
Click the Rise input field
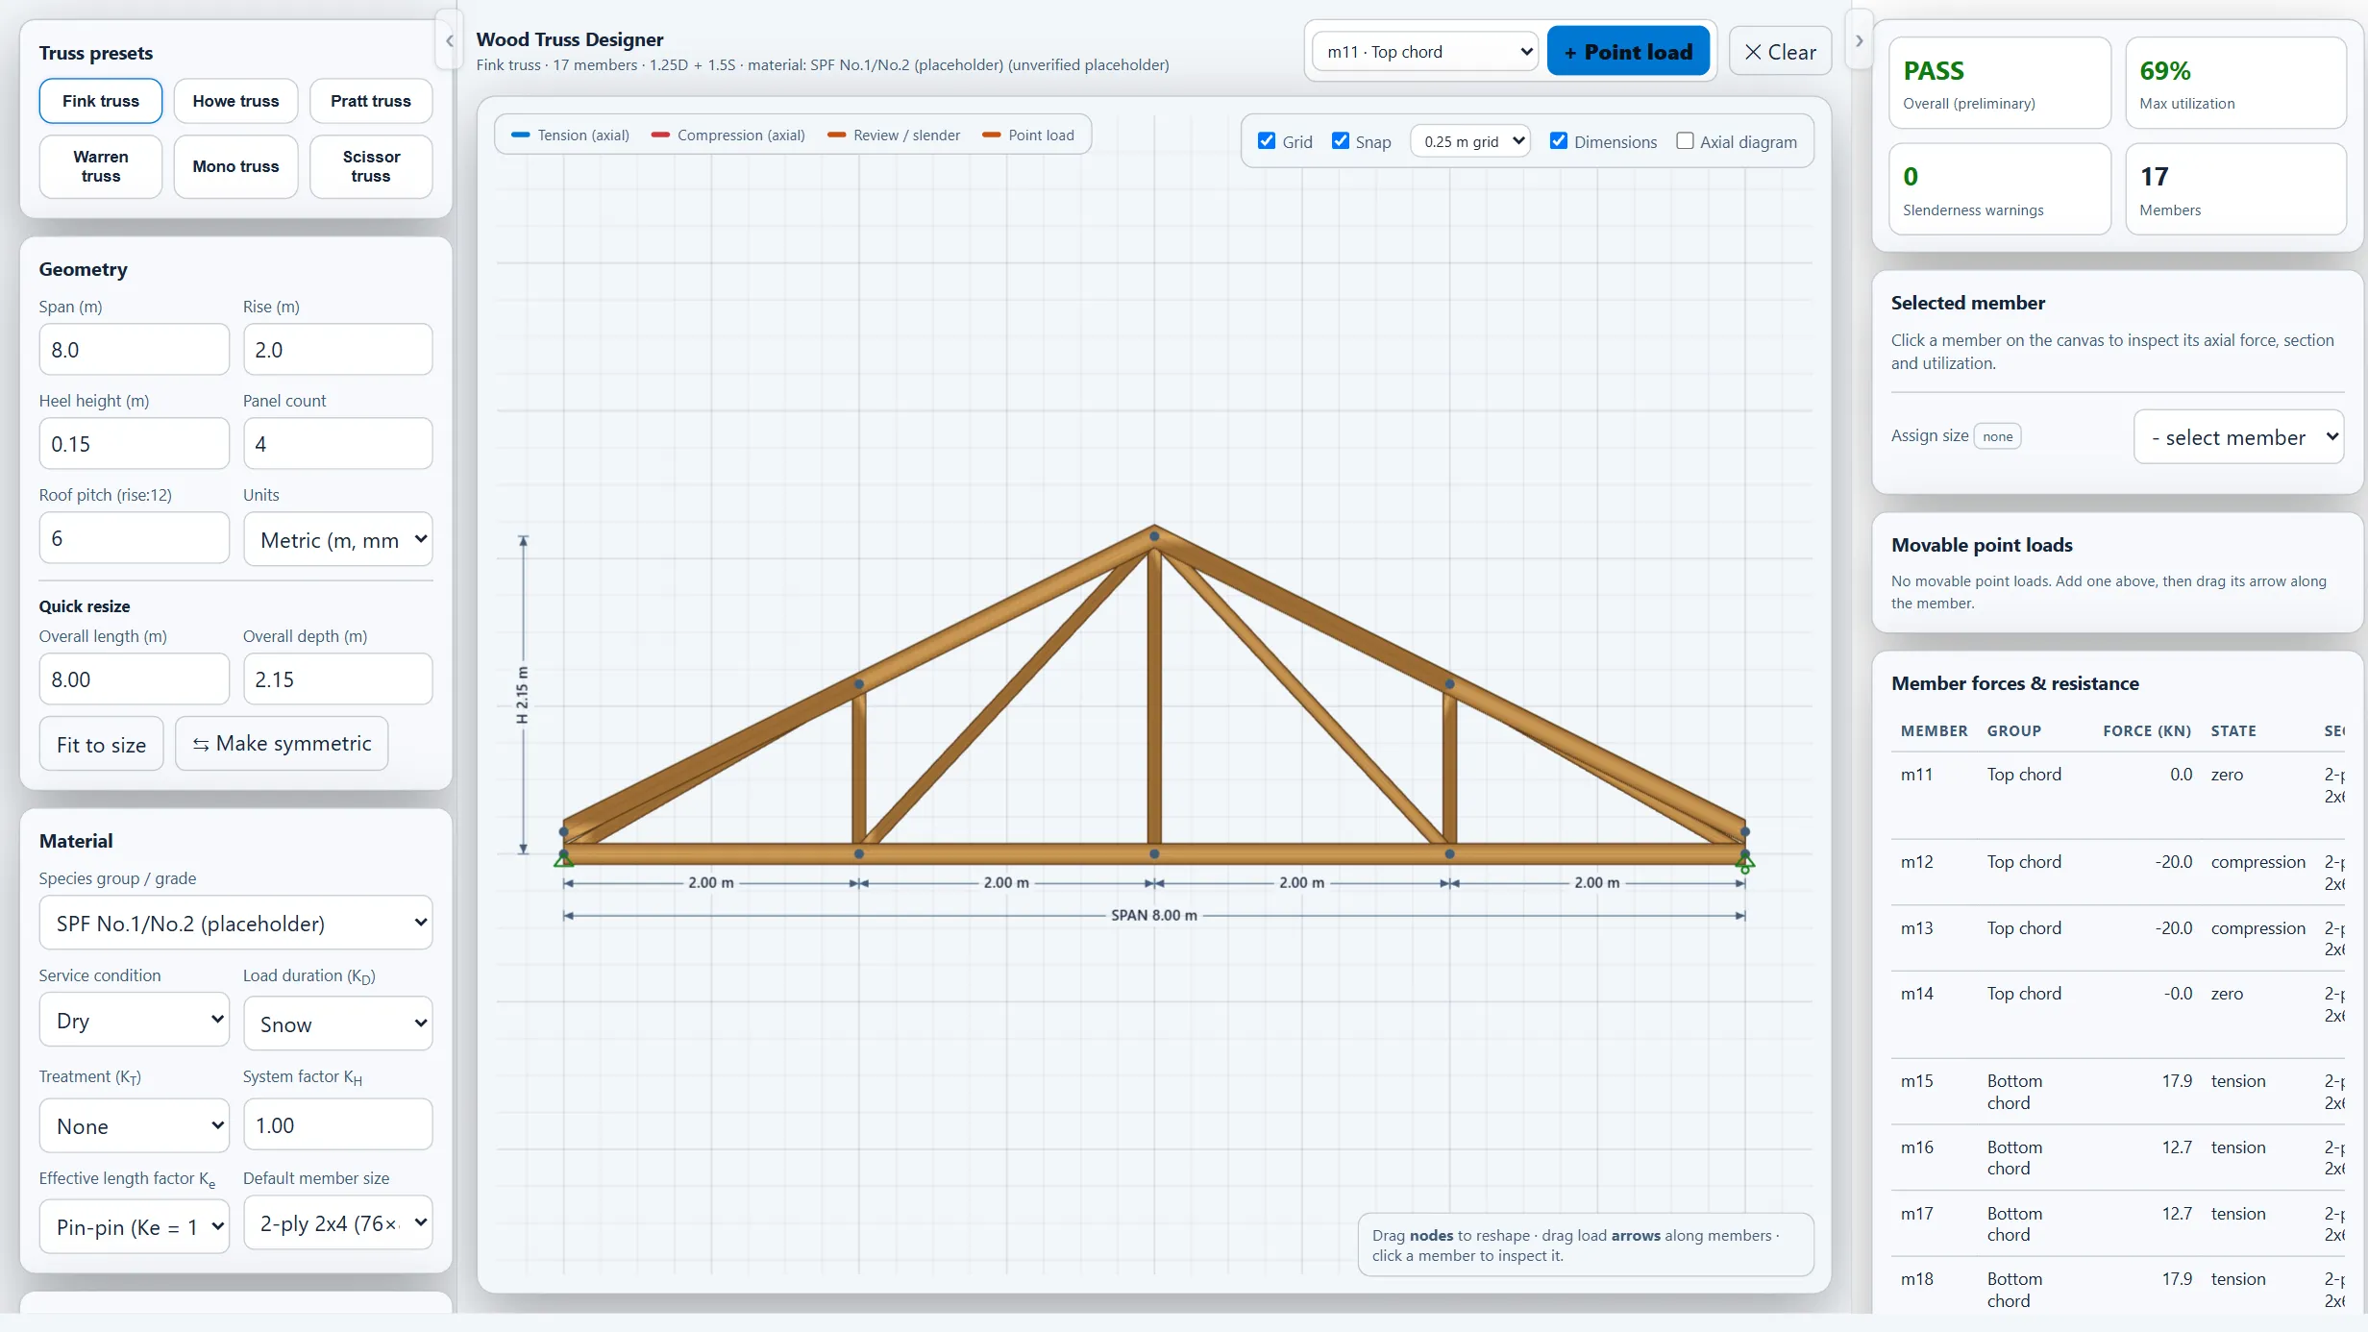(338, 350)
